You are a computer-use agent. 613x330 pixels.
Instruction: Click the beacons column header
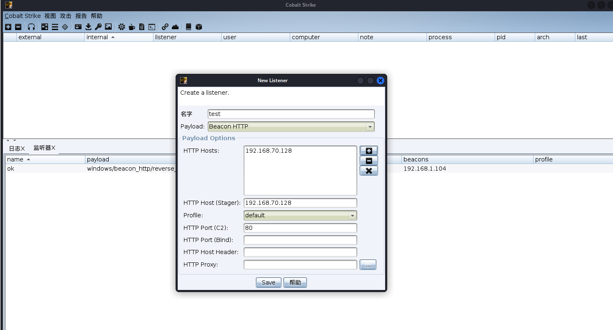click(x=467, y=159)
